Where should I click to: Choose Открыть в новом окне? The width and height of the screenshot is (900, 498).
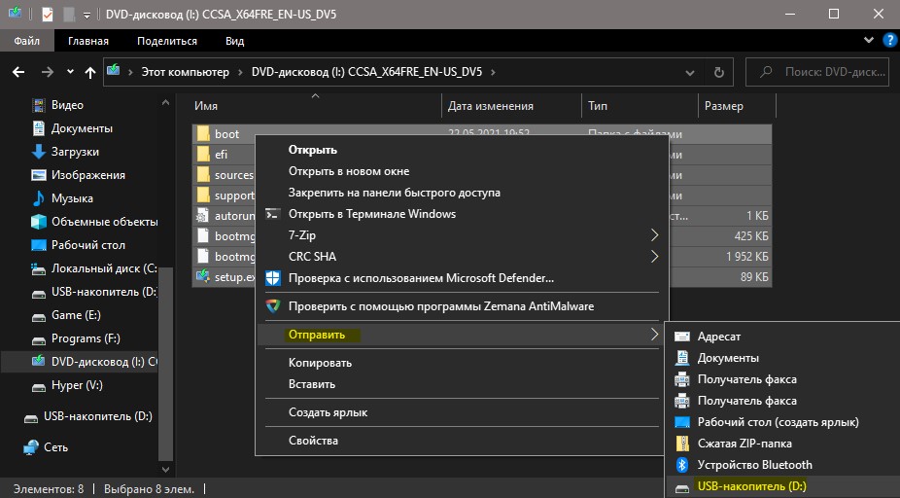463,171
